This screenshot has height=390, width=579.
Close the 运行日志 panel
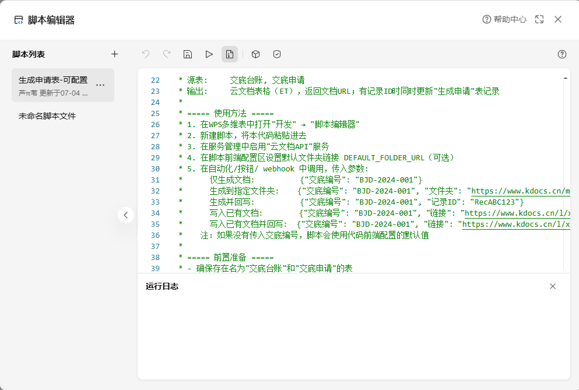(553, 286)
